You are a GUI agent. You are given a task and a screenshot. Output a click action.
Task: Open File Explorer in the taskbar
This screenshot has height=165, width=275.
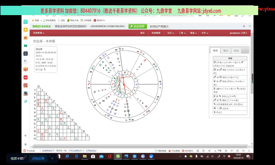click(85, 156)
